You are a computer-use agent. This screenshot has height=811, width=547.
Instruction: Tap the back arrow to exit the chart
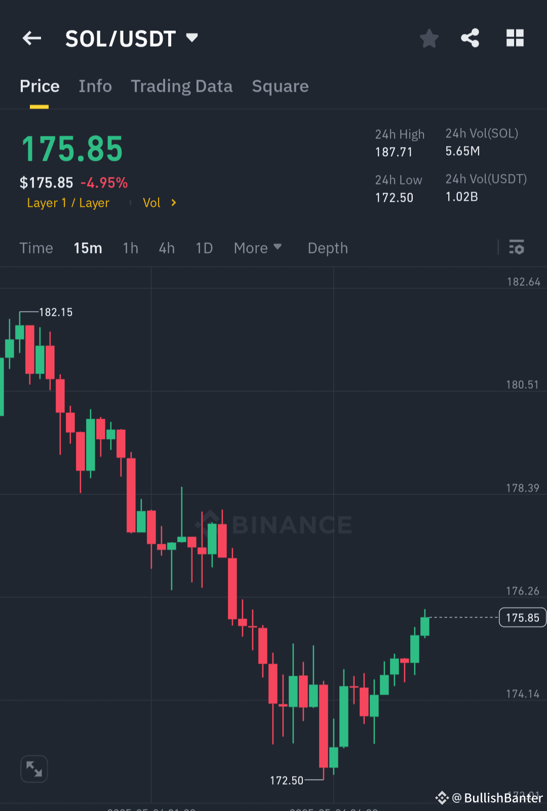31,38
